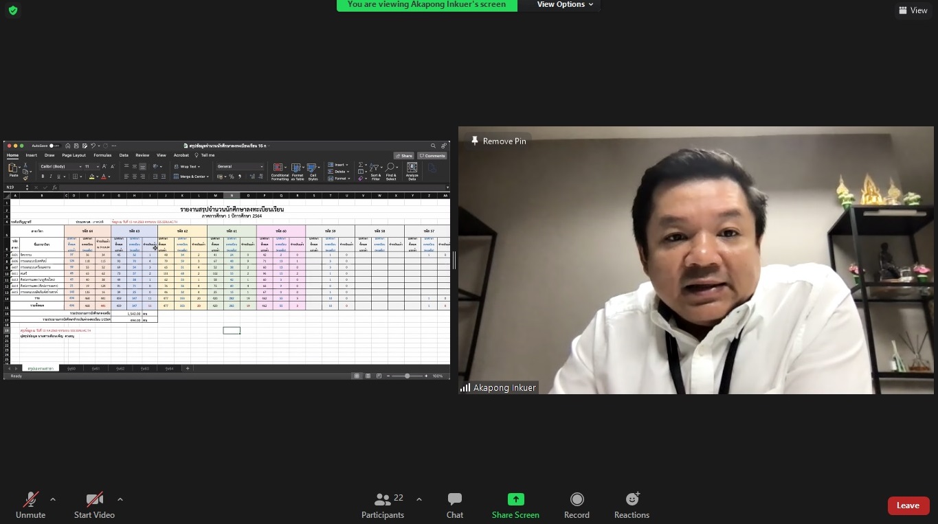Click the green encryption shield icon

[x=12, y=10]
